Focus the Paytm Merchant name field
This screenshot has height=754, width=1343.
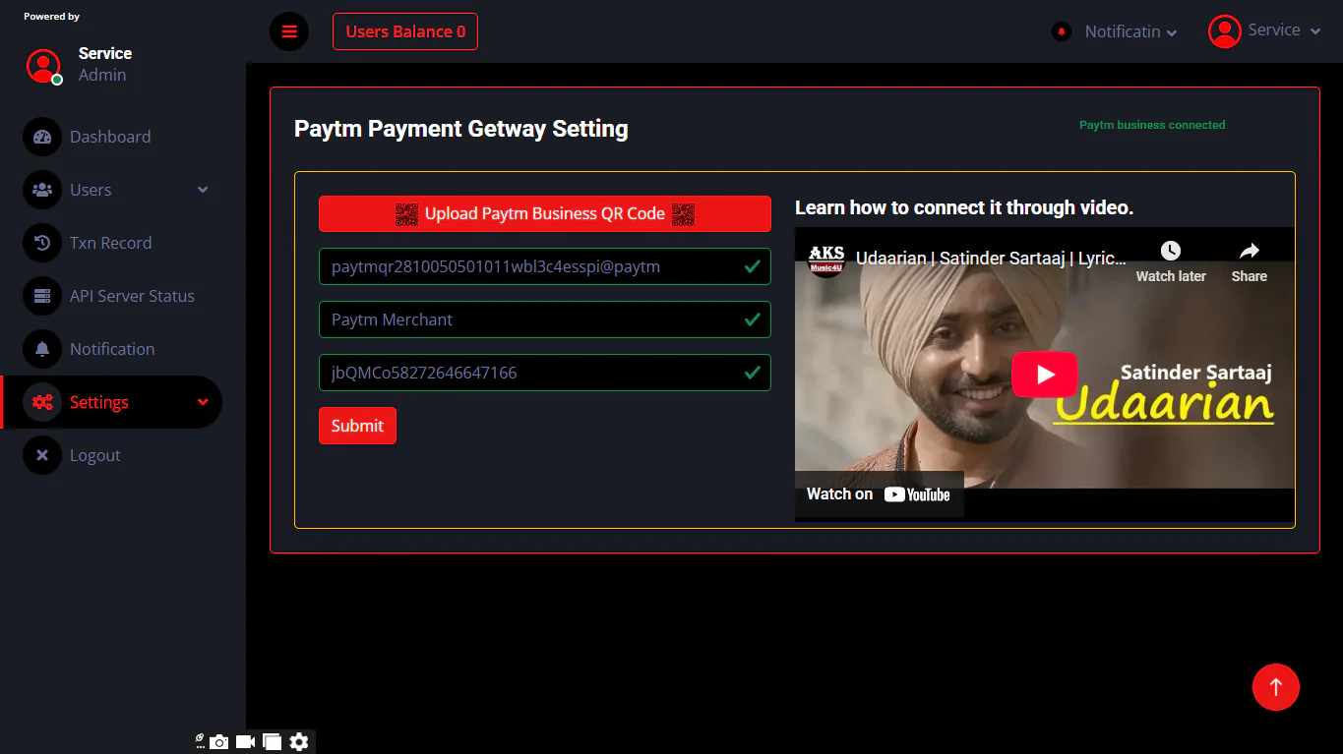click(x=545, y=319)
